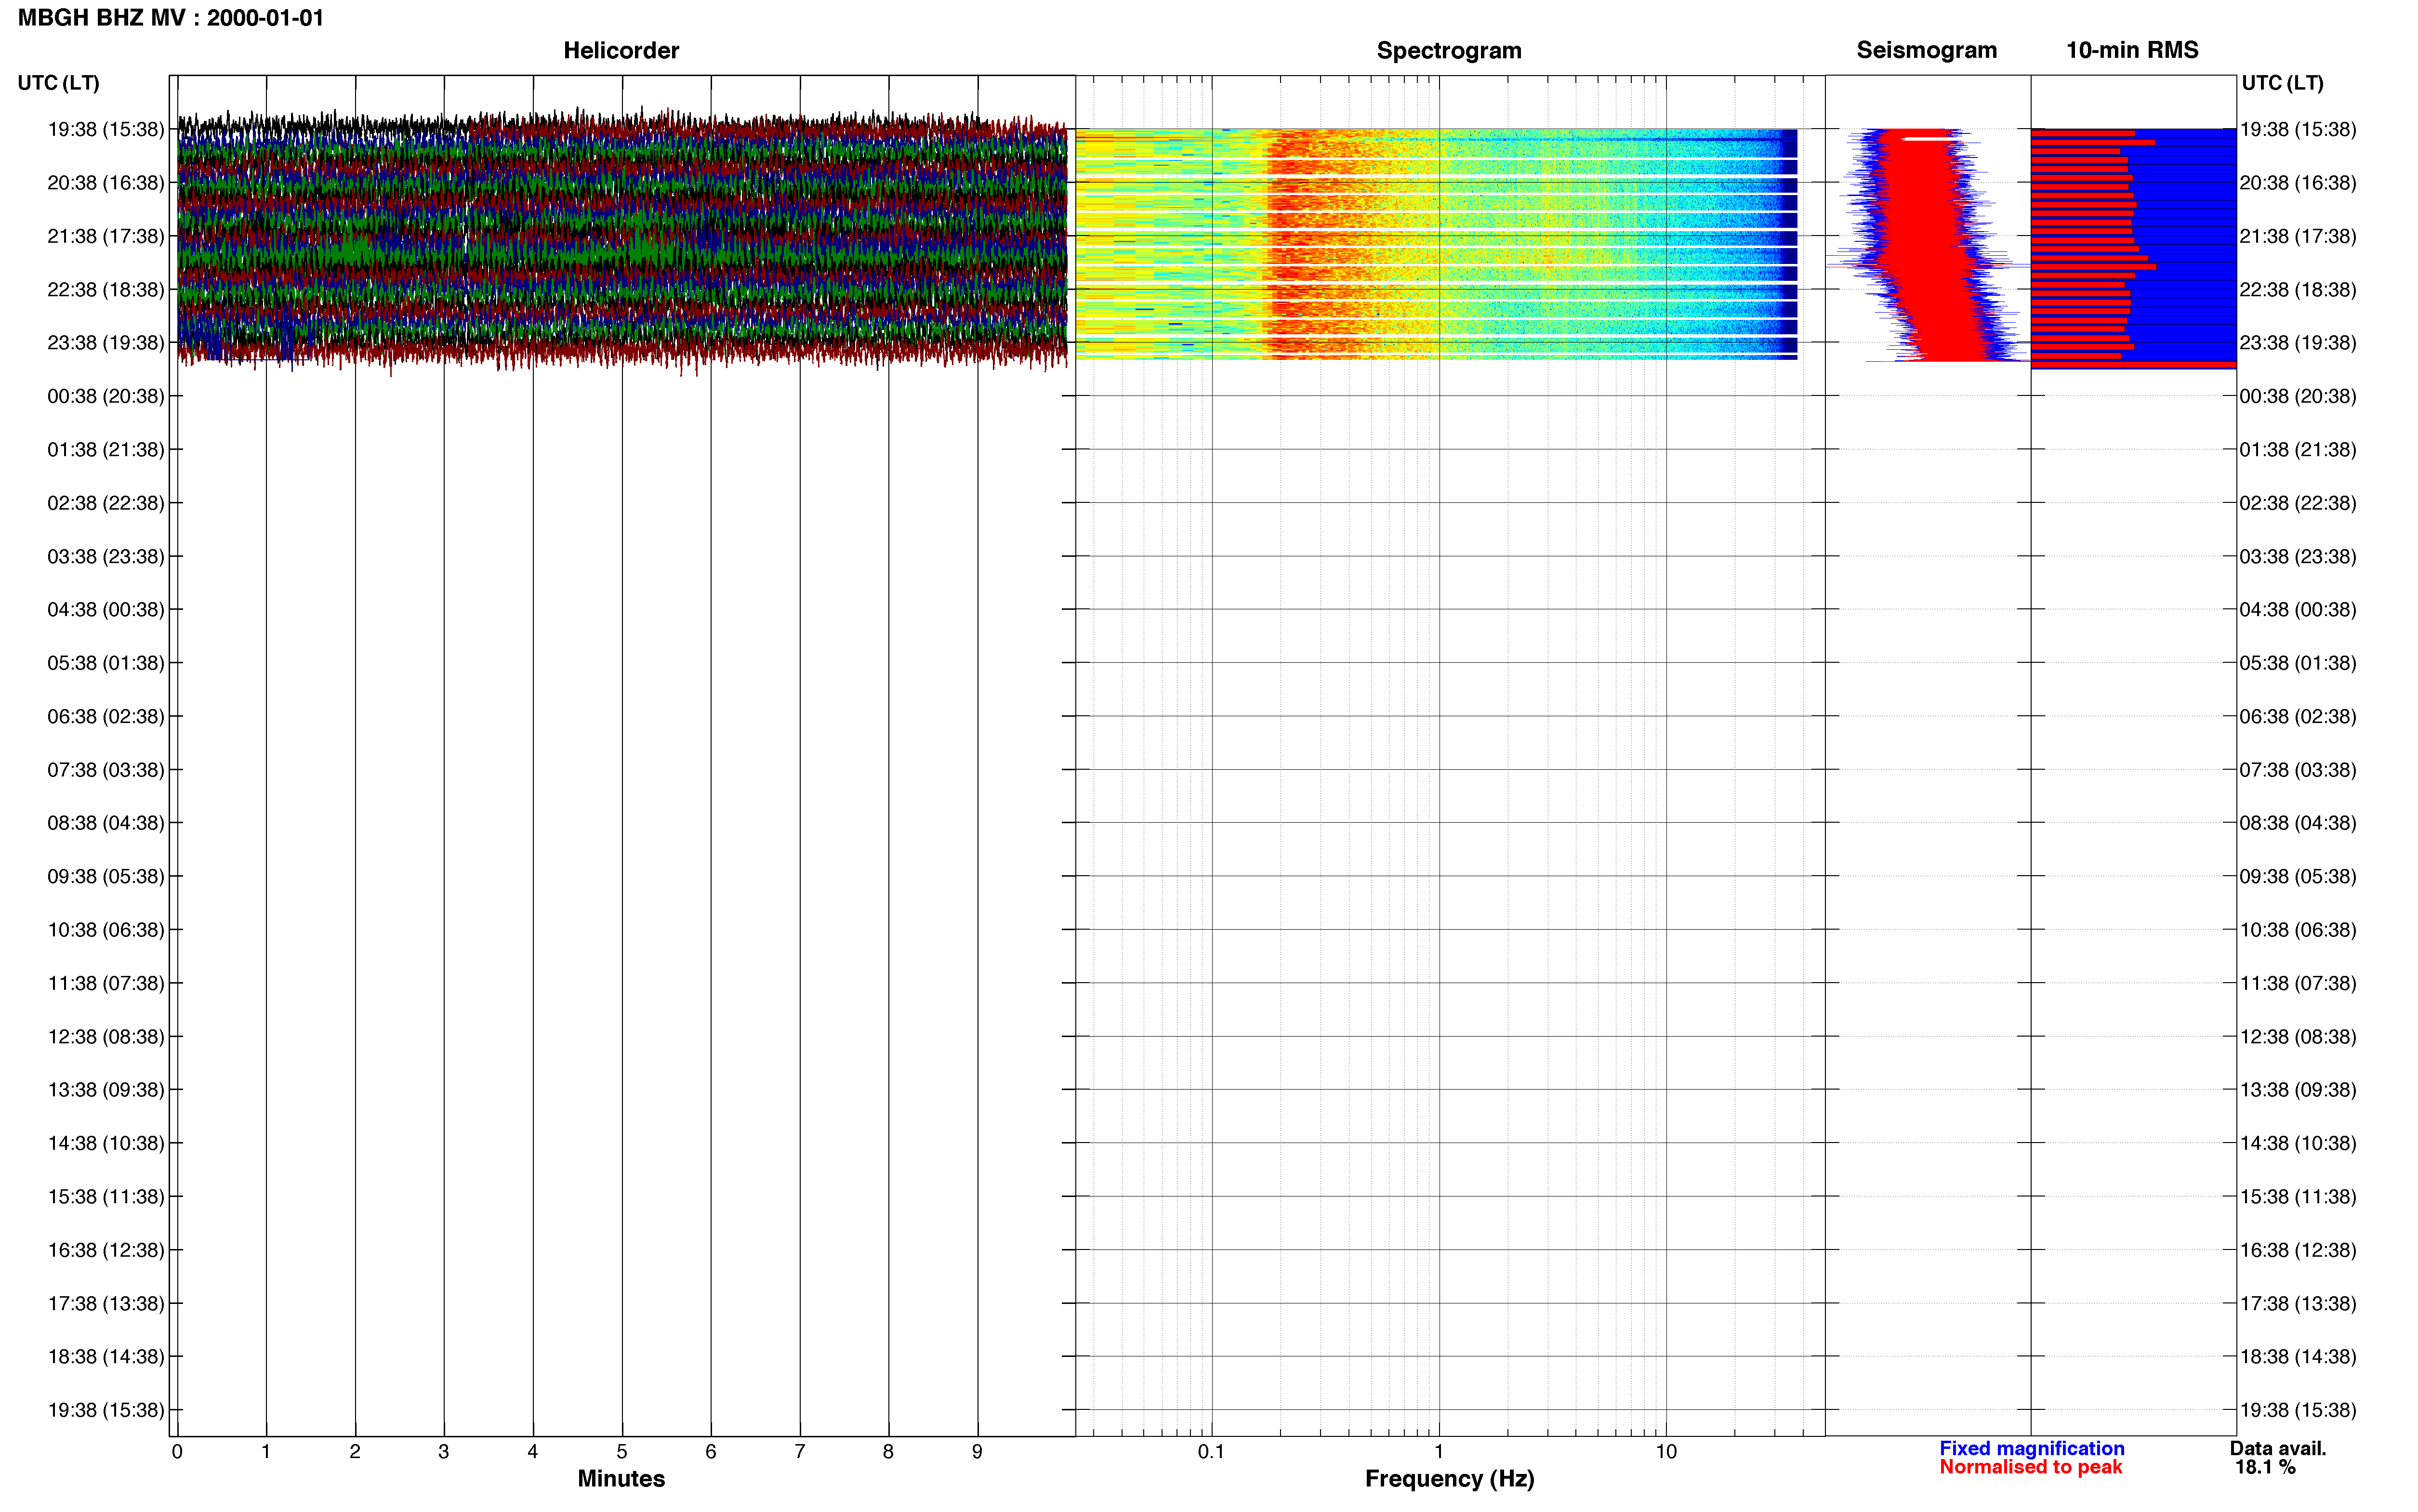The image size is (2418, 1512).
Task: Click the 20:38 (16:38) label beside the RMS panel
Action: [2298, 183]
